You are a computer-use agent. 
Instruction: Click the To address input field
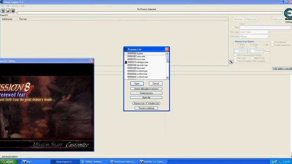(x=256, y=51)
